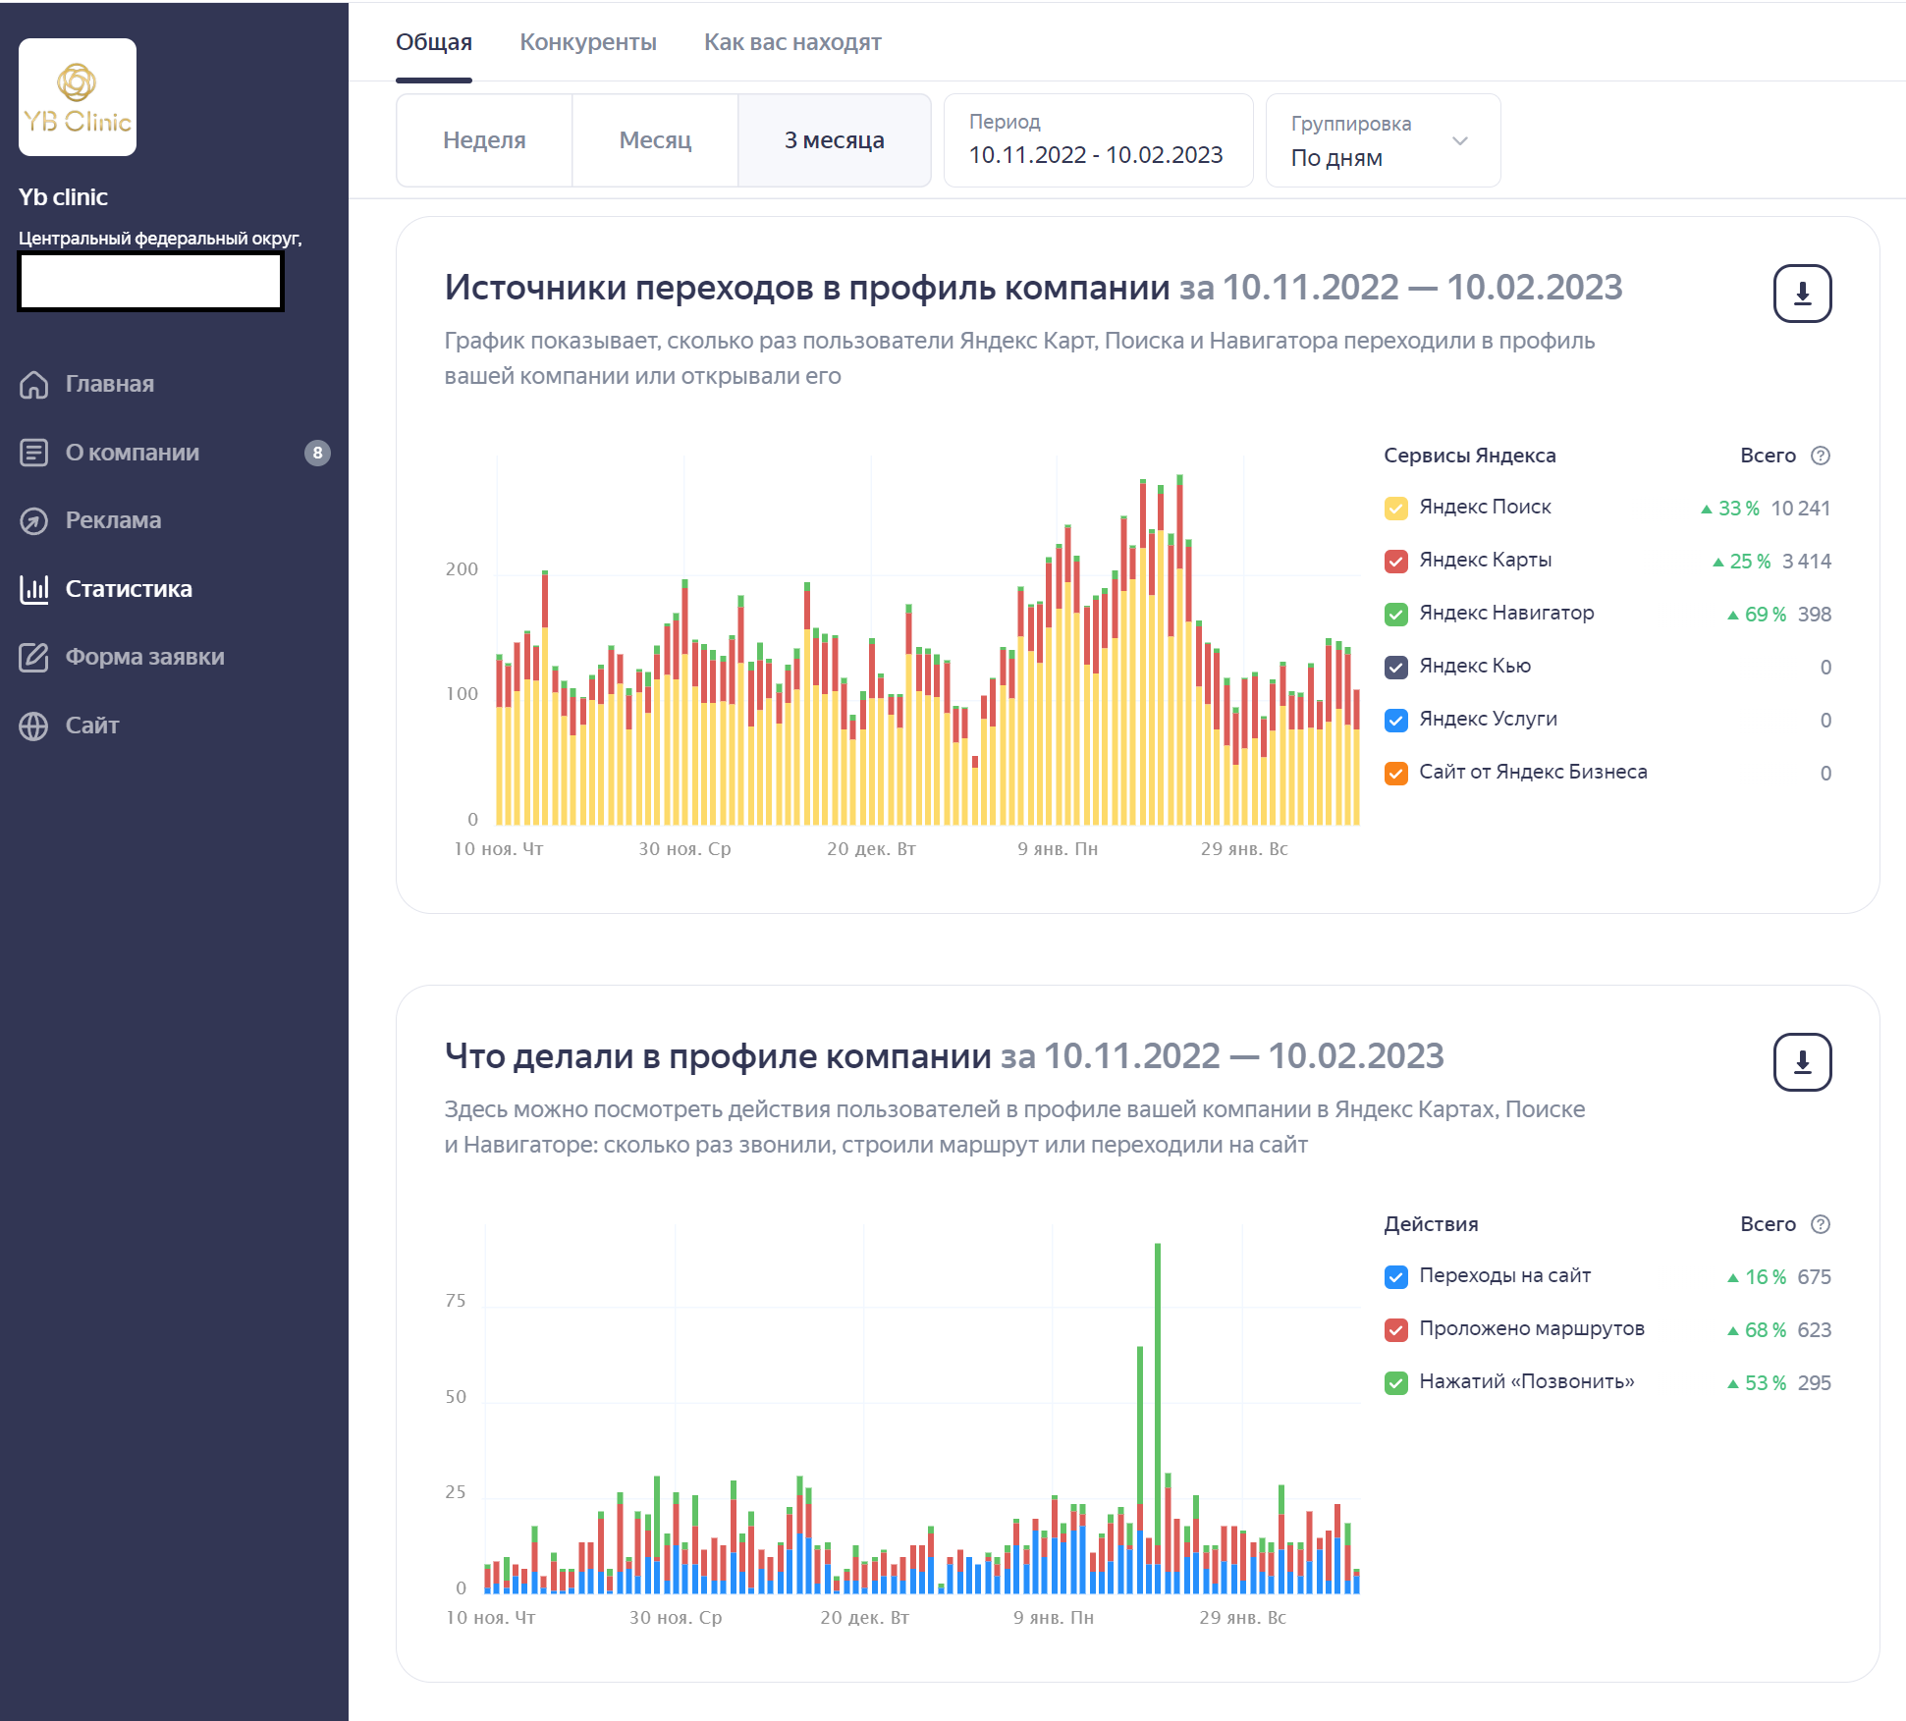Viewport: 1906px width, 1721px height.
Task: Toggle the Яндекс Услуги checkbox
Action: [1396, 720]
